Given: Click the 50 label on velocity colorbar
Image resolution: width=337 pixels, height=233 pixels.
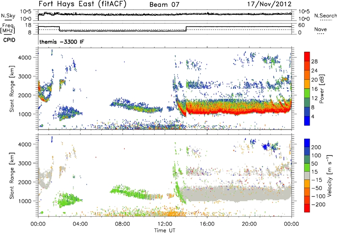Looking at the screenshot, I should pyautogui.click(x=314, y=164).
